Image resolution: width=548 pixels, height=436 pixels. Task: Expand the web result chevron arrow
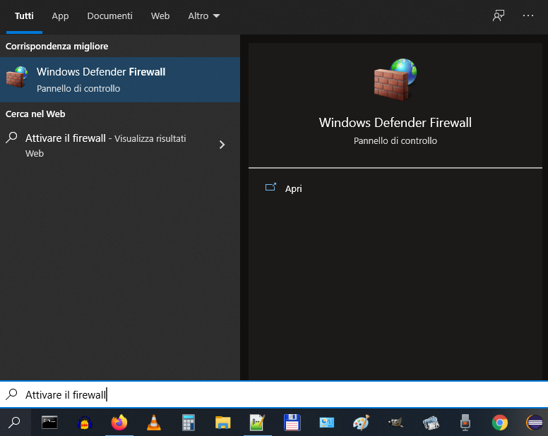(222, 145)
